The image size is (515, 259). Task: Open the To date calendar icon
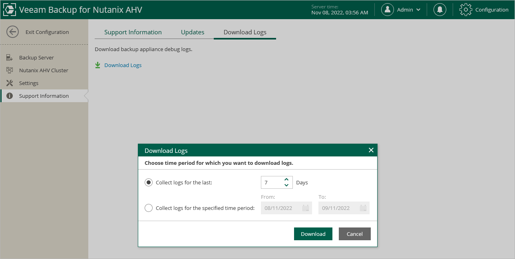[x=363, y=208]
